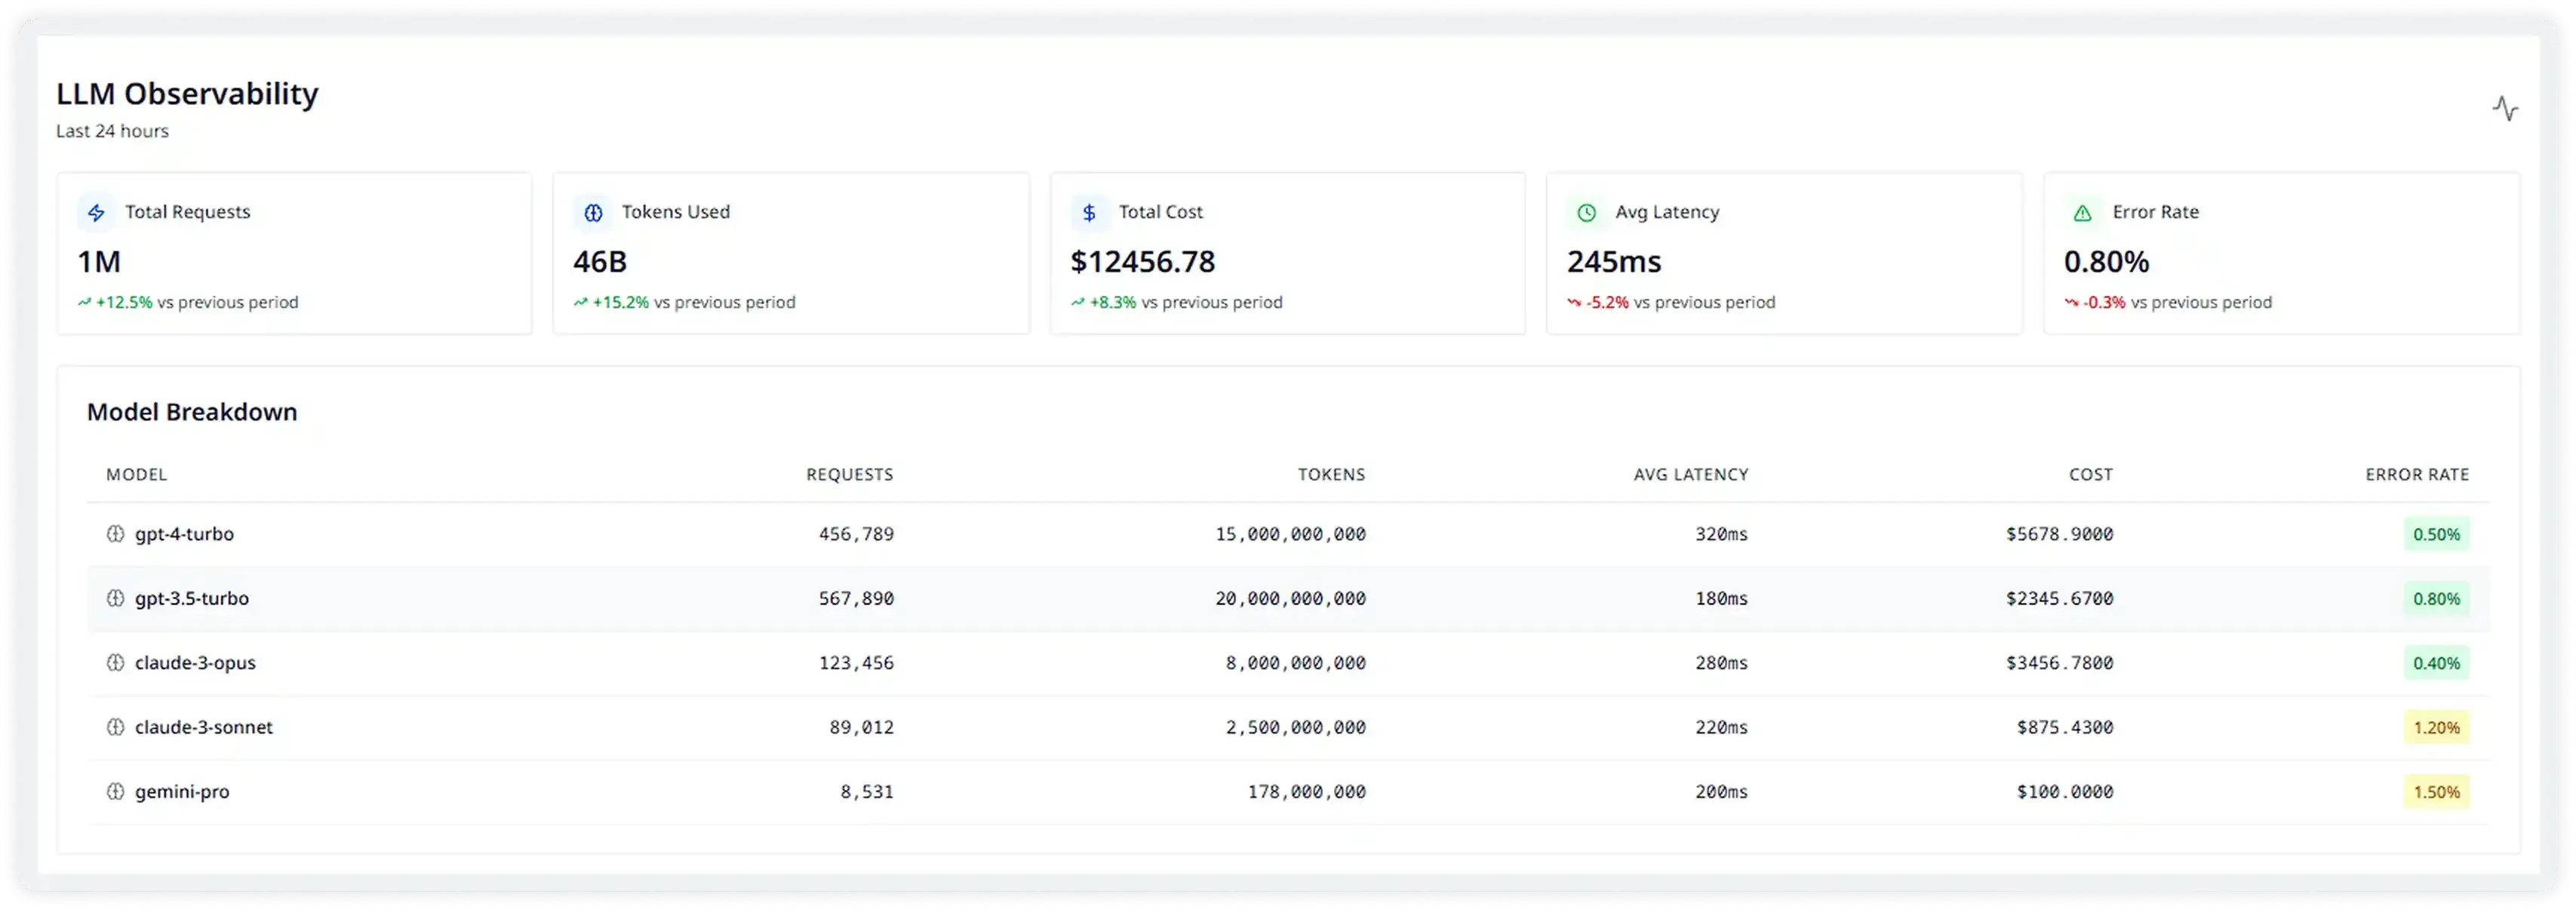The height and width of the screenshot is (910, 2576).
Task: Click the lightning icon on Total Requests
Action: pos(96,213)
